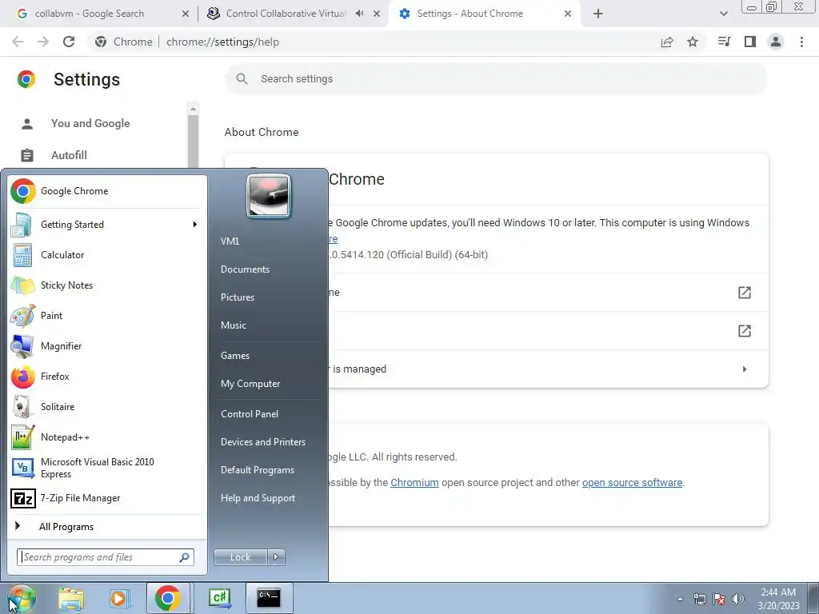
Task: Open Magnifier tool
Action: point(107,345)
